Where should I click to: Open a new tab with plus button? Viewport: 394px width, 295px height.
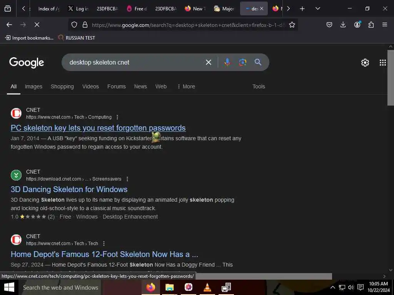pos(302,9)
